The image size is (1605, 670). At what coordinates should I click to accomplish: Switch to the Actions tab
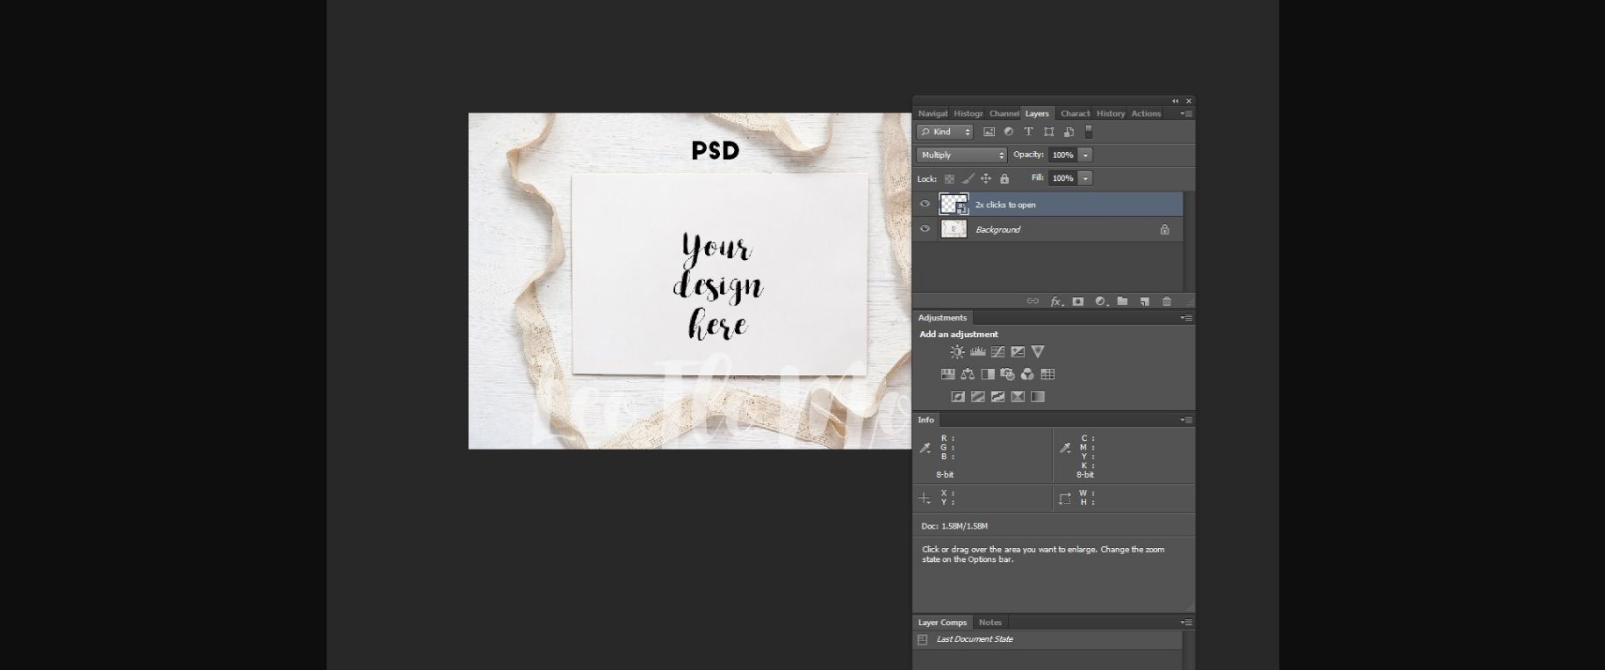tap(1146, 113)
